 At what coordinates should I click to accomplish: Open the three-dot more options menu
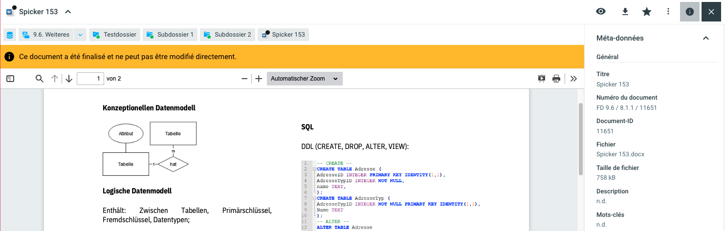(668, 12)
